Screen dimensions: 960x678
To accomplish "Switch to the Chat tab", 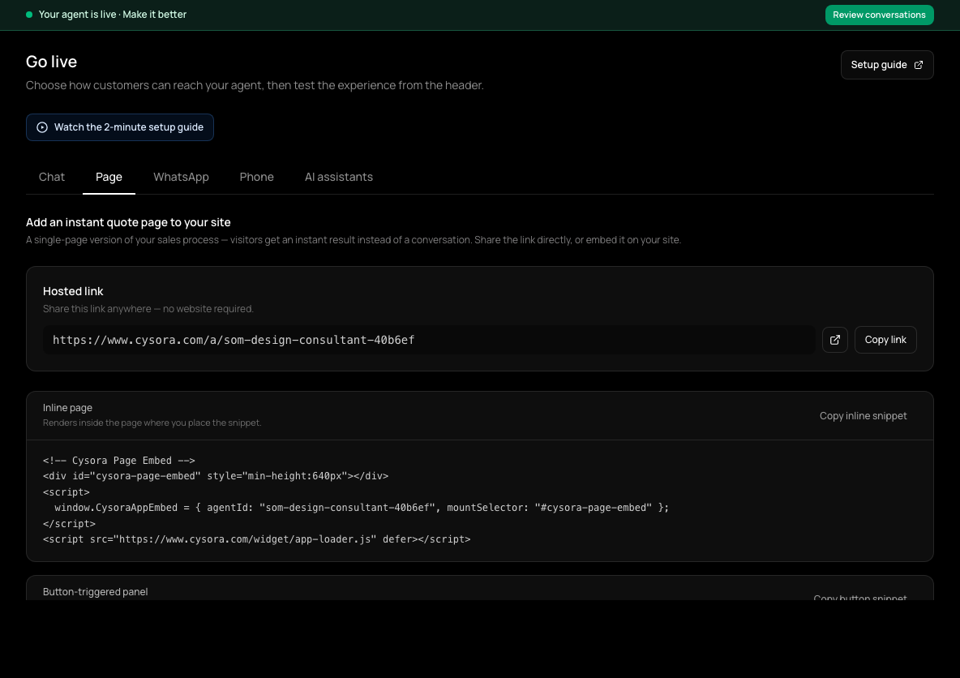I will pyautogui.click(x=51, y=177).
